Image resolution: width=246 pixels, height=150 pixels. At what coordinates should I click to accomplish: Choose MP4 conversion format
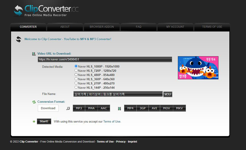pyautogui.click(x=130, y=108)
